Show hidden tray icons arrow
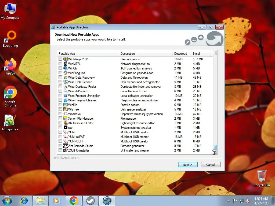The image size is (275, 206). (x=228, y=201)
